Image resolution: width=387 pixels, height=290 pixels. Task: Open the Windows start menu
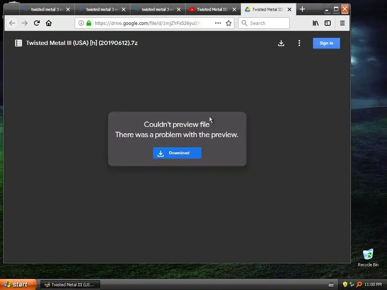[18, 284]
